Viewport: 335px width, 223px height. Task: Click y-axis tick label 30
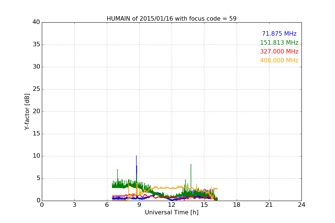tap(36, 67)
